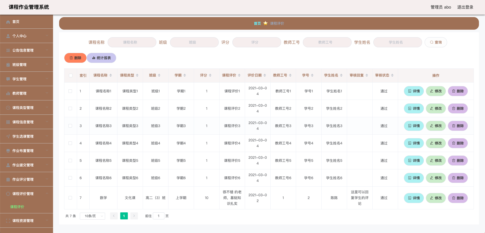Viewport: 485px width, 233px height.
Task: Check the row 1 课程名称1 checkbox
Action: tap(70, 91)
